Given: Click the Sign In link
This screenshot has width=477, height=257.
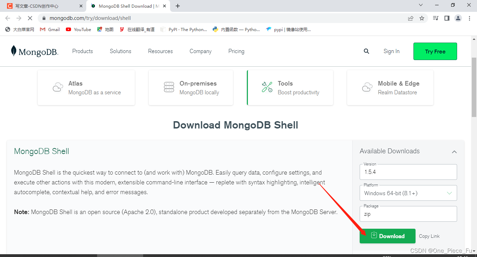Looking at the screenshot, I should tap(391, 51).
